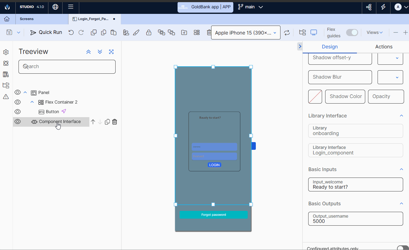Click the home icon tab
The height and width of the screenshot is (250, 409).
click(7, 19)
